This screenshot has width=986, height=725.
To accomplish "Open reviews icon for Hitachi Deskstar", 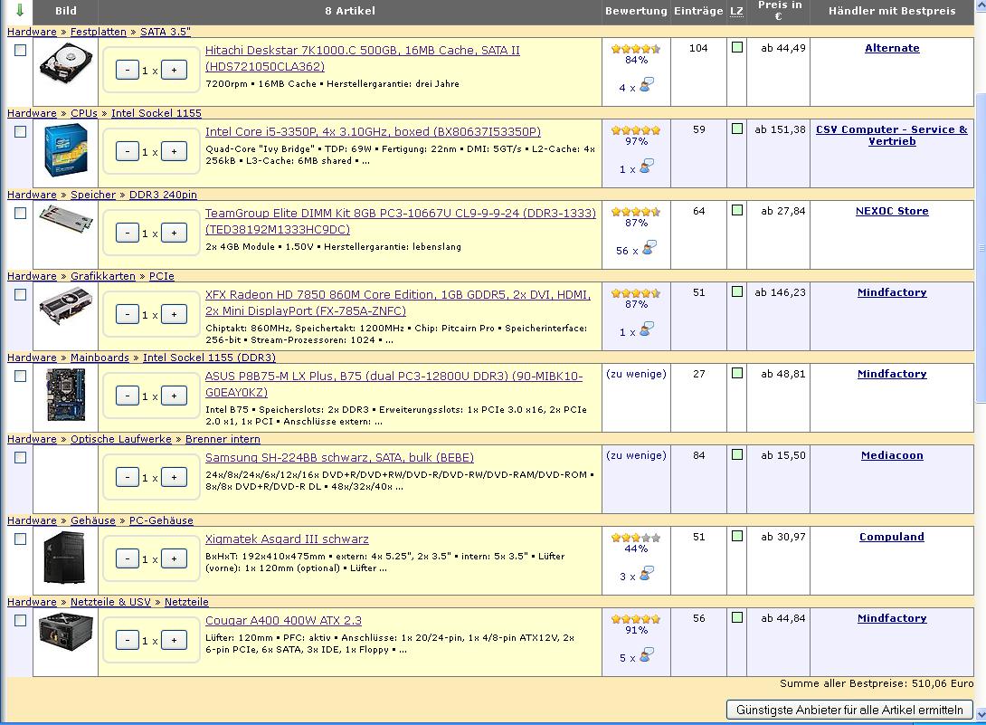I will click(647, 84).
